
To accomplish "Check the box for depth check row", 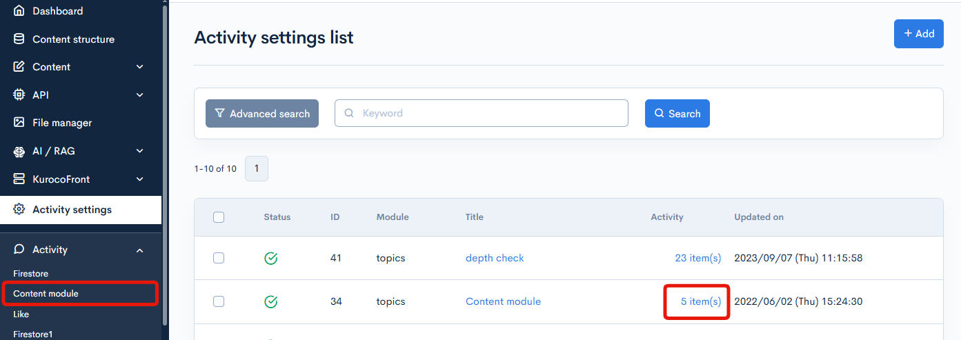I will click(219, 258).
